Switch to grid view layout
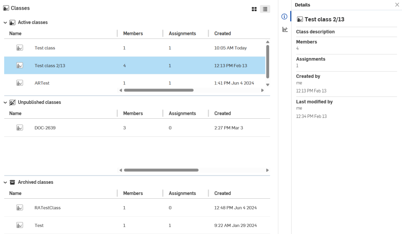Image resolution: width=402 pixels, height=234 pixels. pos(254,9)
